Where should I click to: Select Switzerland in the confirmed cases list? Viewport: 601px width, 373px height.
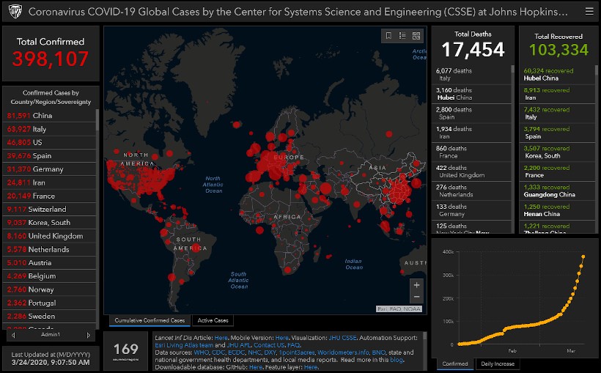[x=49, y=210]
